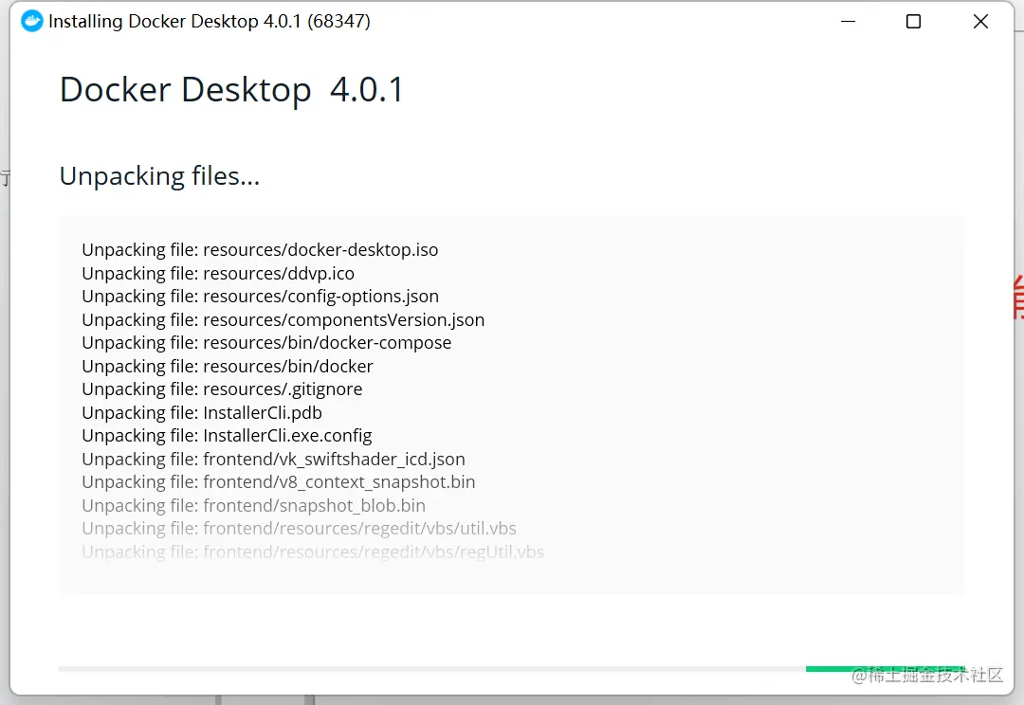Select the log line resources/ddvp.ico
1024x705 pixels.
tap(218, 274)
